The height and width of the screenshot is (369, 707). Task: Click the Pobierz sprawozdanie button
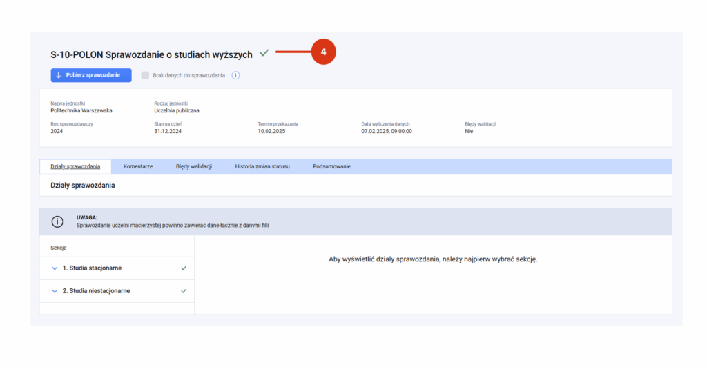coord(91,75)
